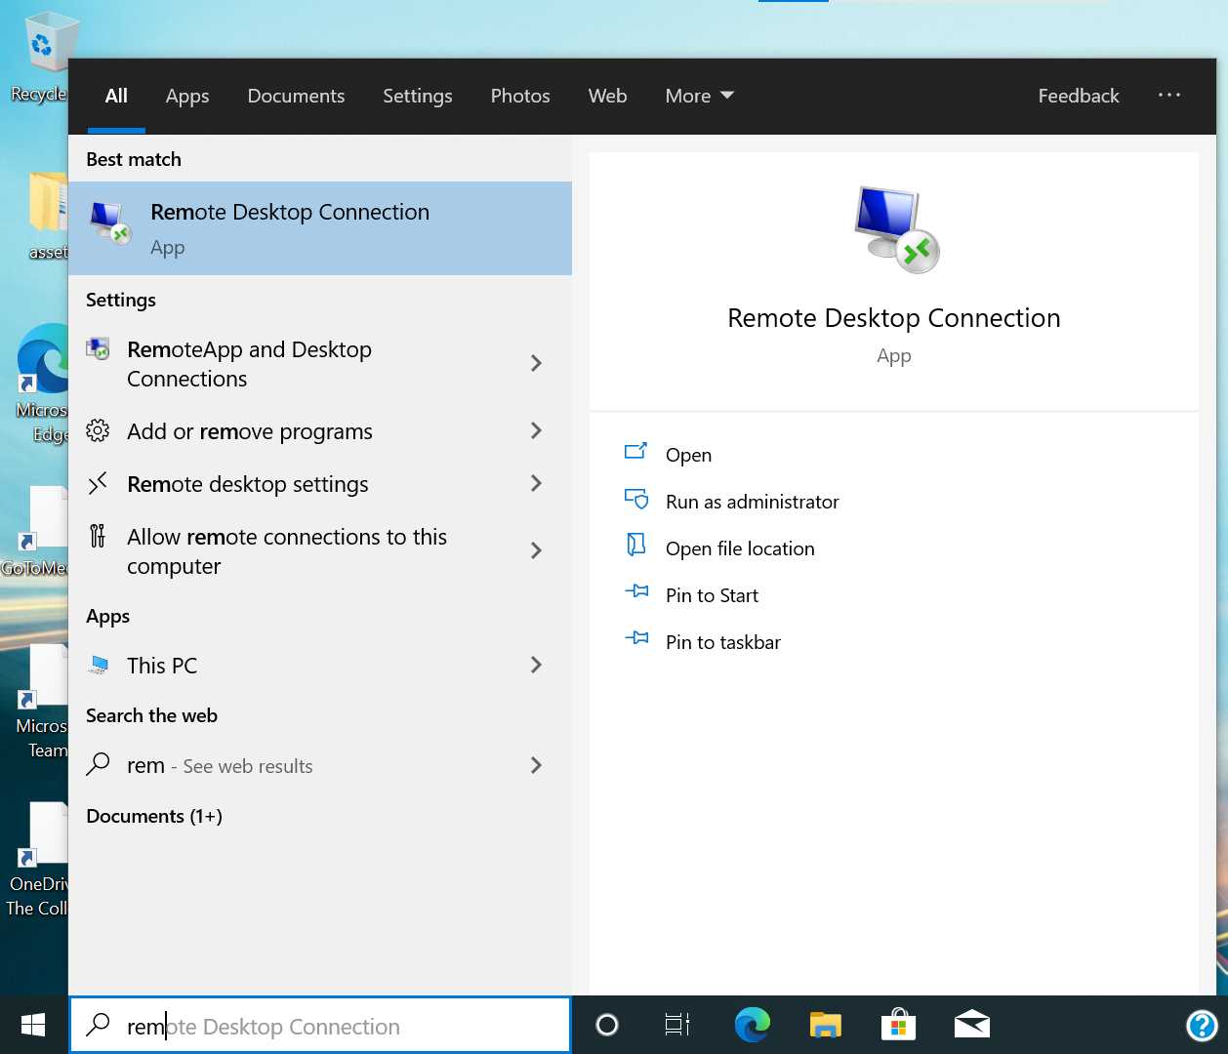Open the More filter dropdown
1228x1054 pixels.
coord(699,96)
